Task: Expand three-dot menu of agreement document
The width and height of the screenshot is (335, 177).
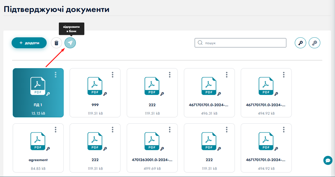Action: point(55,129)
